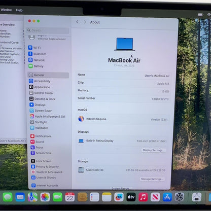Launch Notes from the Dock

point(107,197)
